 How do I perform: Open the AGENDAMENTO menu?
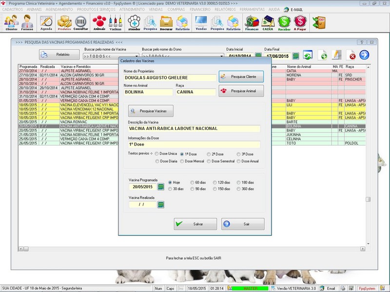59,9
